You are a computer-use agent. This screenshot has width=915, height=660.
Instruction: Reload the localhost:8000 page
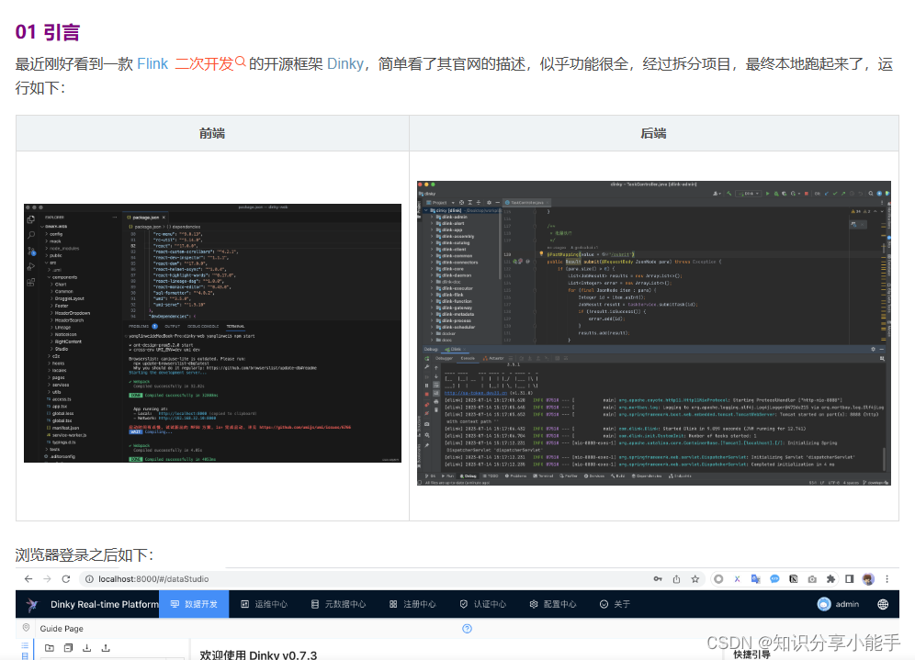[66, 579]
